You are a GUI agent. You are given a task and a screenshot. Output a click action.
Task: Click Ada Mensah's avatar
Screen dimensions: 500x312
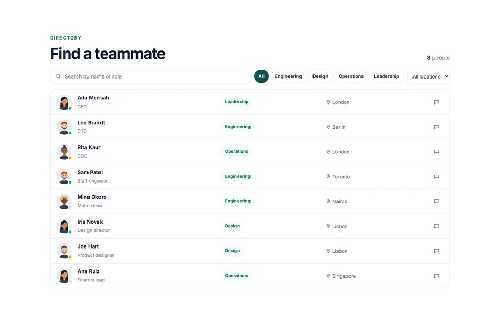click(x=64, y=102)
